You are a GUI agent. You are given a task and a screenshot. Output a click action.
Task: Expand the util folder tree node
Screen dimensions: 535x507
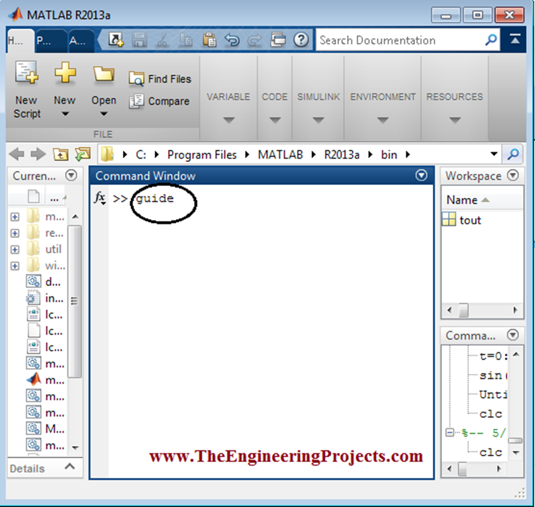point(15,250)
